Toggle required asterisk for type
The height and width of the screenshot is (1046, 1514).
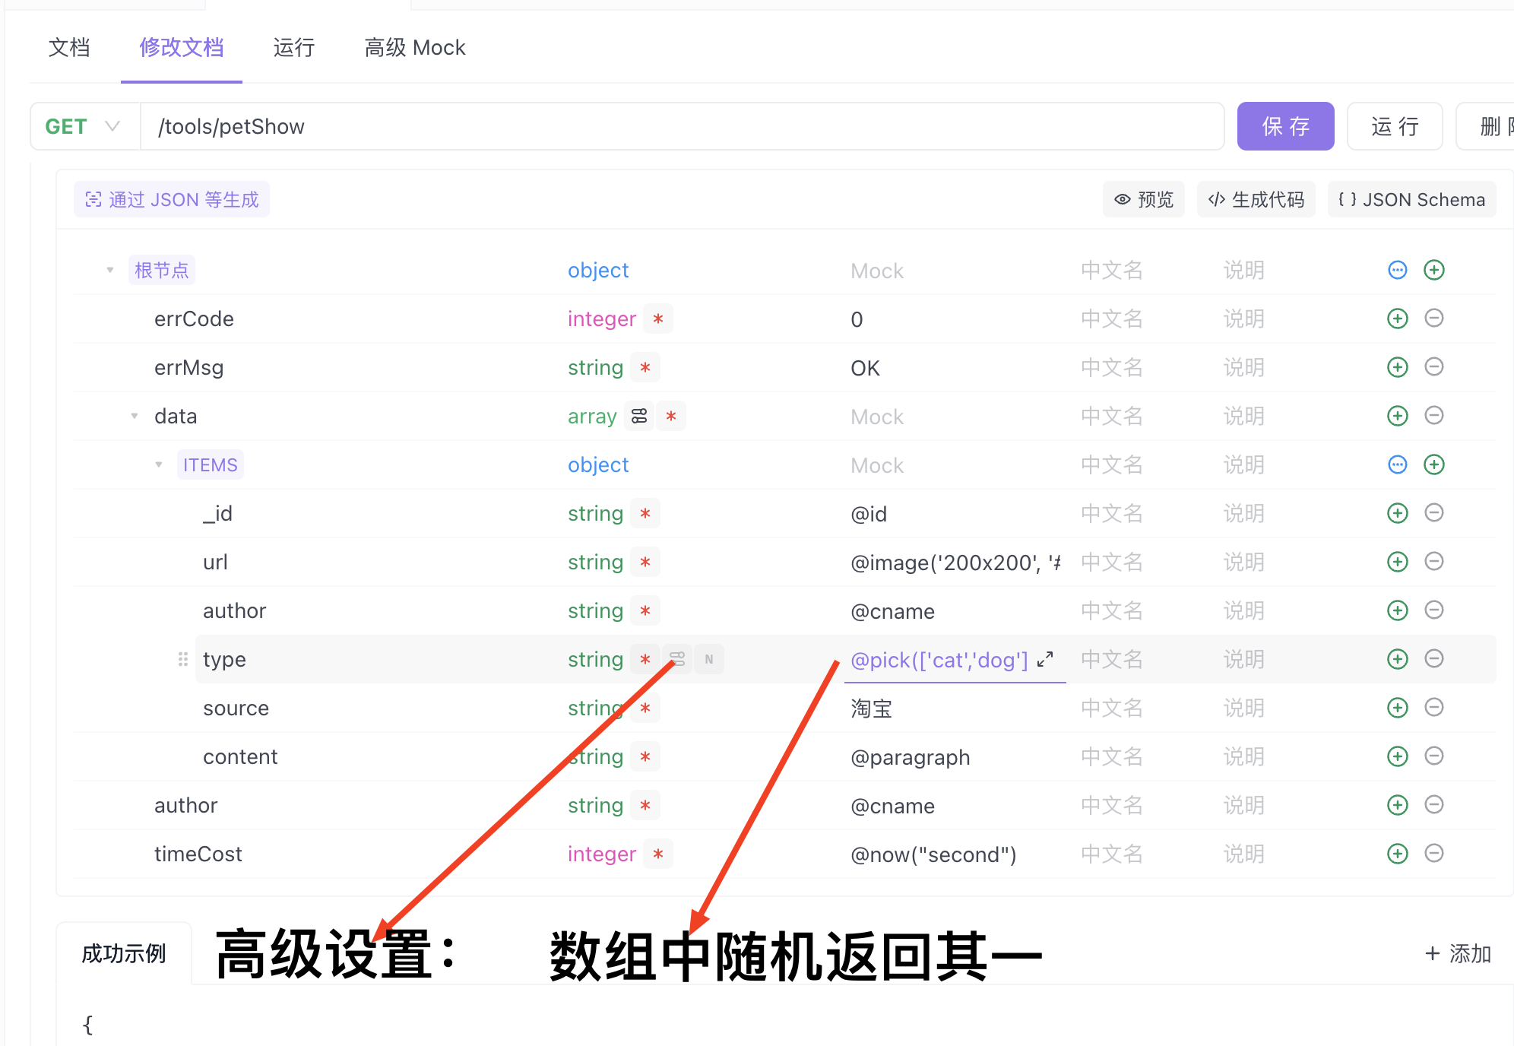click(x=645, y=659)
